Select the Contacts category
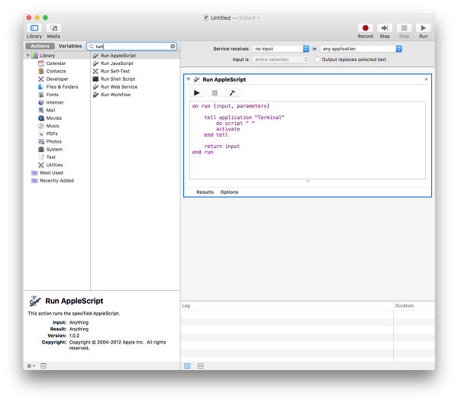This screenshot has width=458, height=403. pos(56,71)
